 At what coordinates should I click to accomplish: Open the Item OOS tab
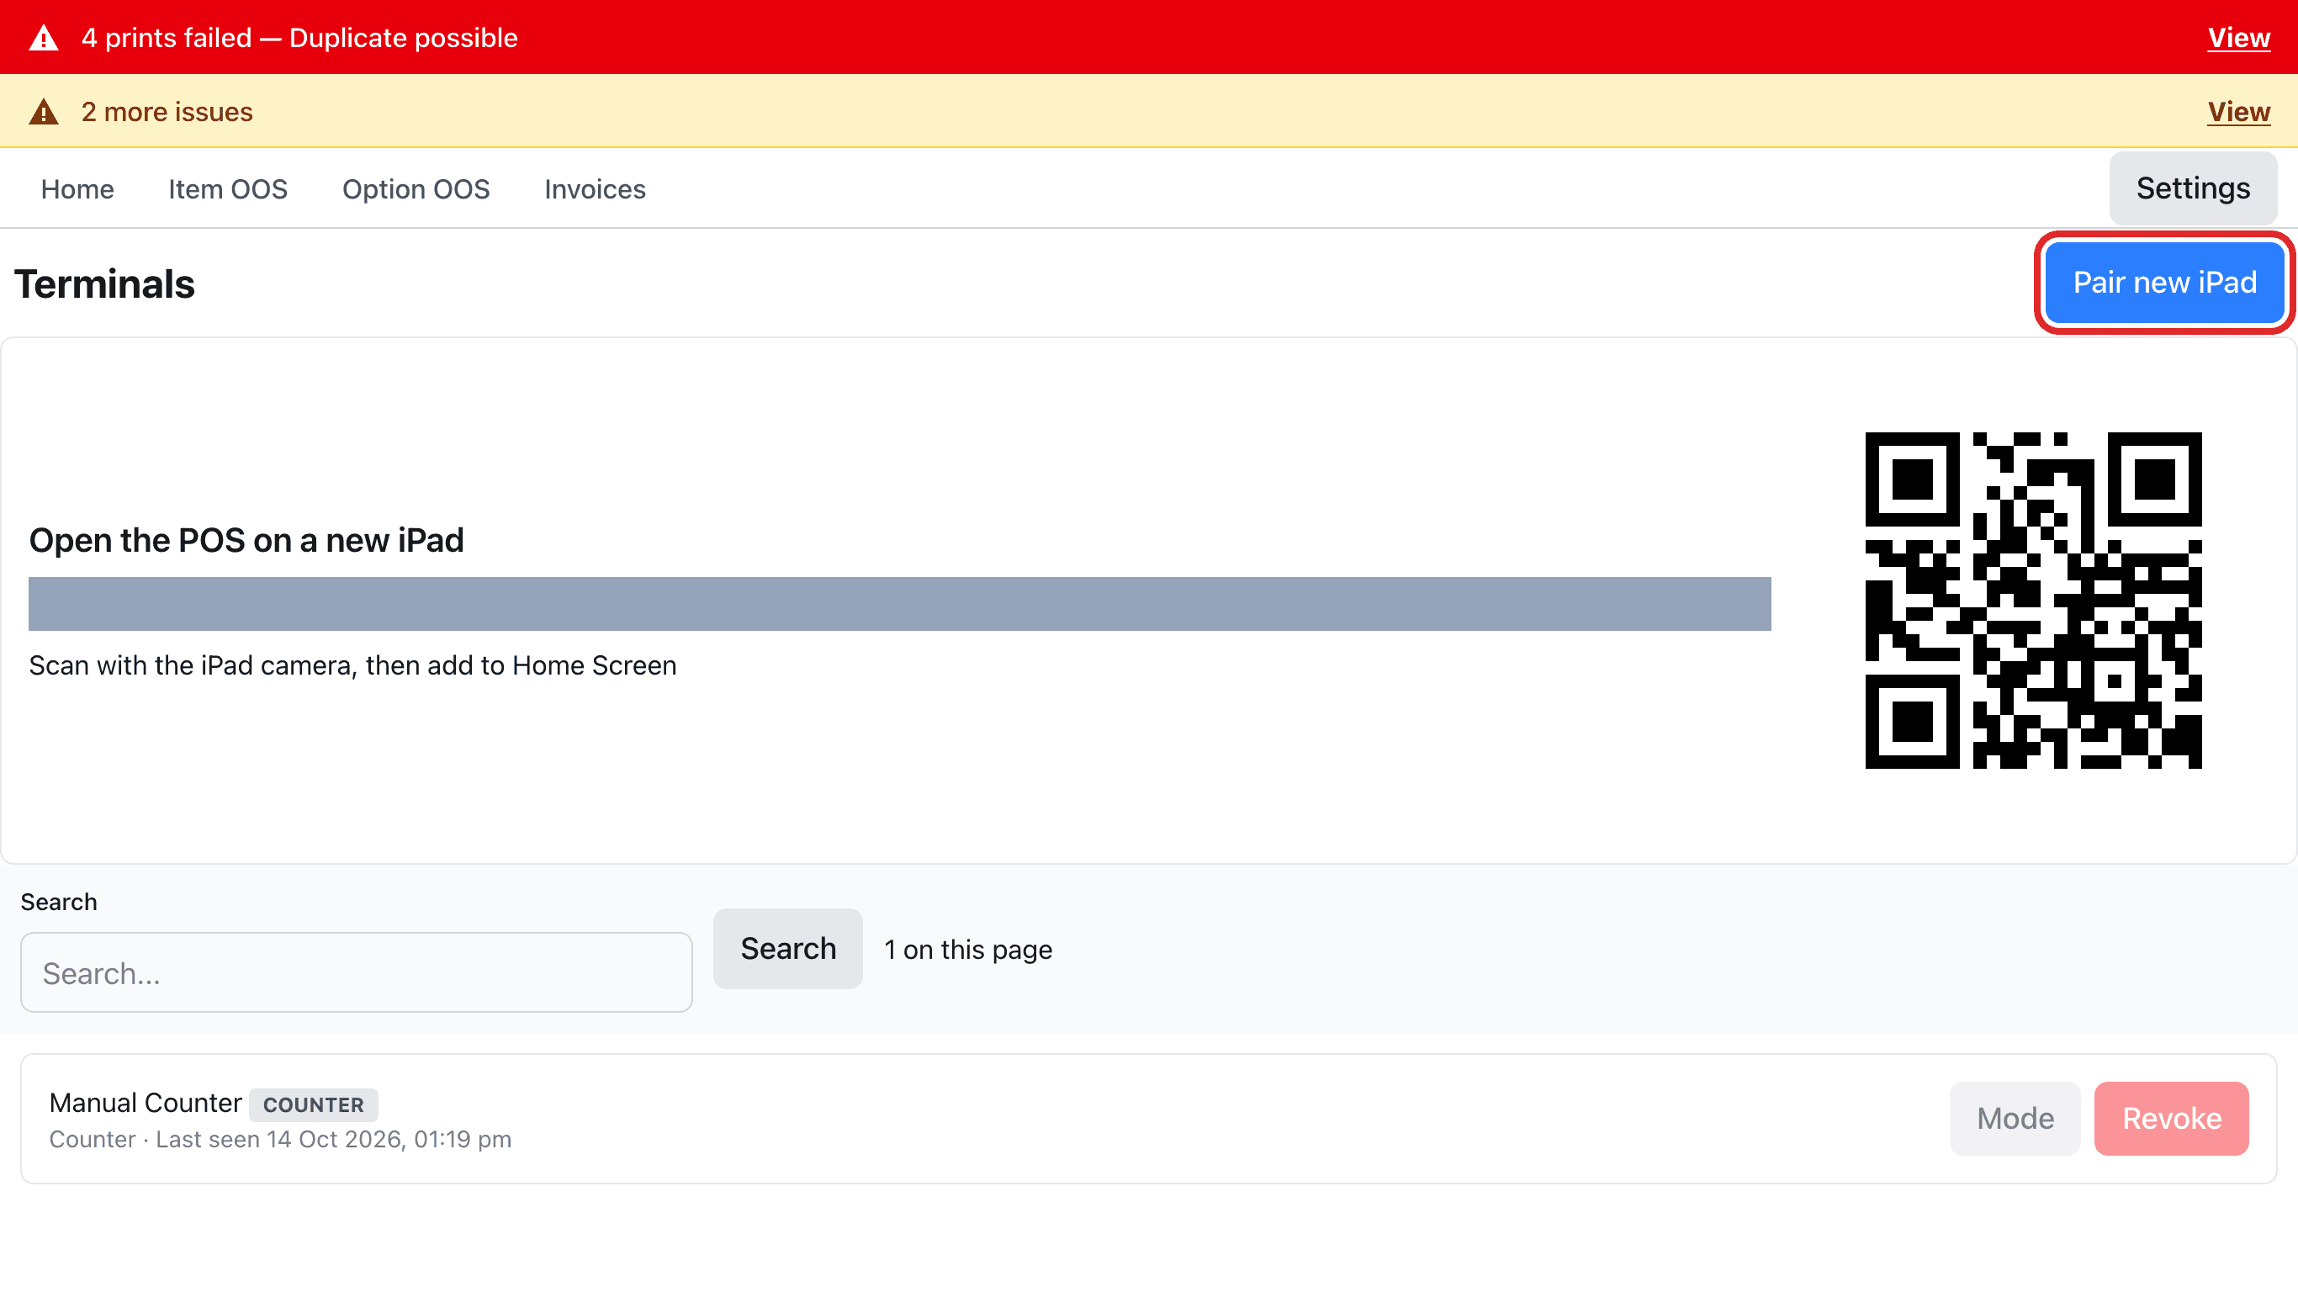tap(229, 189)
